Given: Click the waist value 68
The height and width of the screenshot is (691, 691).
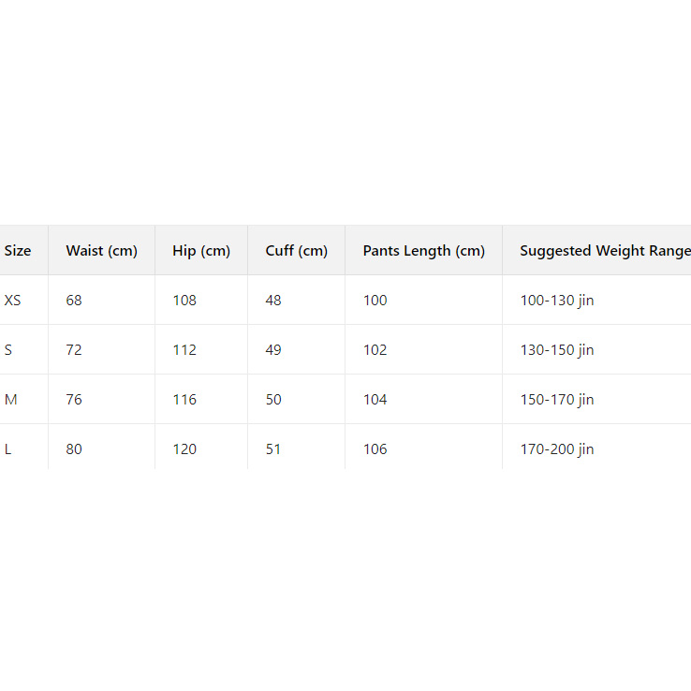Looking at the screenshot, I should click(x=74, y=301).
